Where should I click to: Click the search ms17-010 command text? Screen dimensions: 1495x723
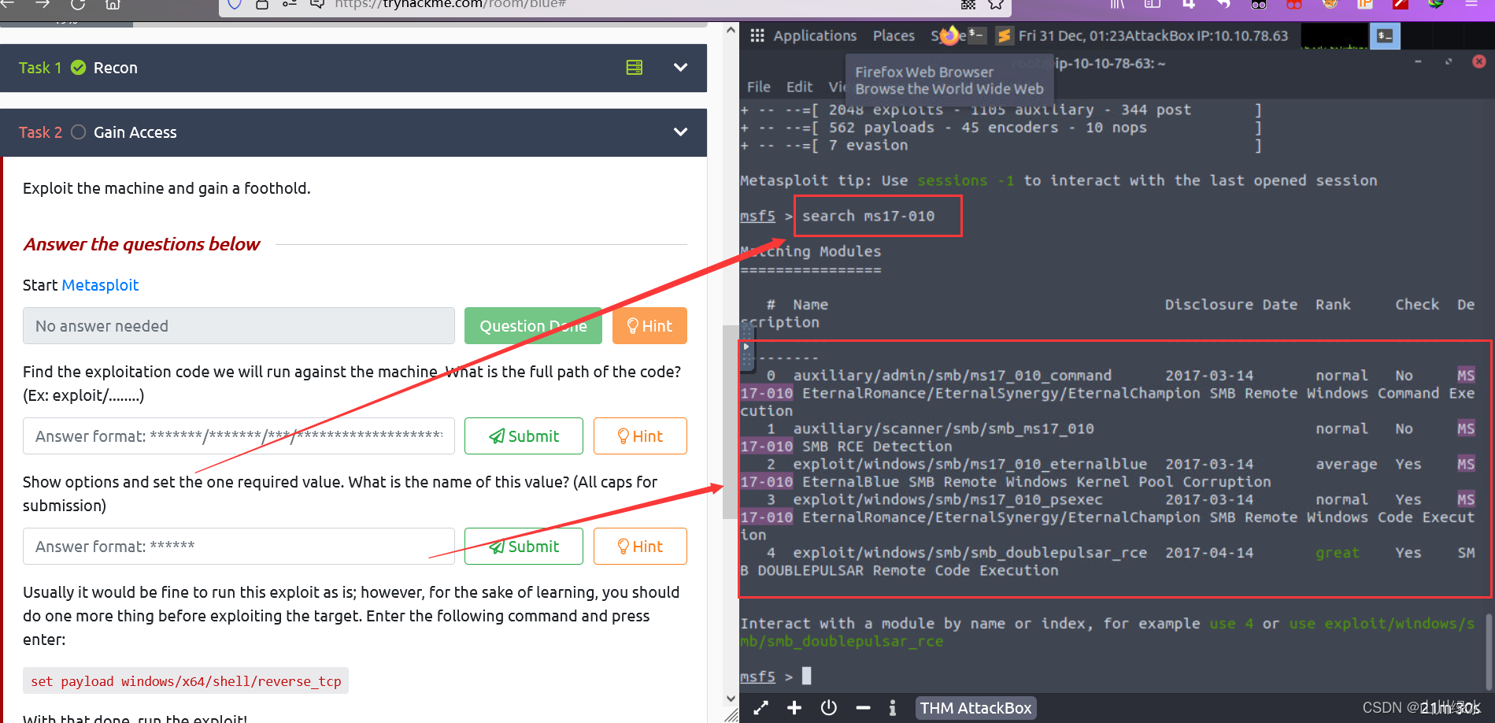click(868, 216)
